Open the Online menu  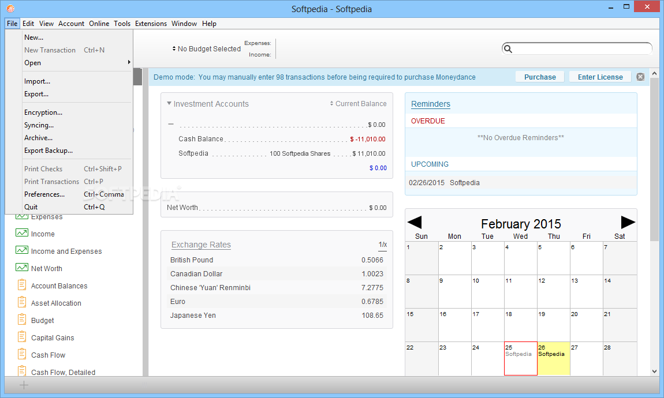coord(99,24)
